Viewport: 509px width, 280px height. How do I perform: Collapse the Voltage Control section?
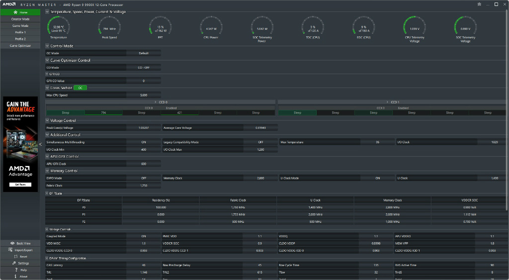tap(47, 120)
